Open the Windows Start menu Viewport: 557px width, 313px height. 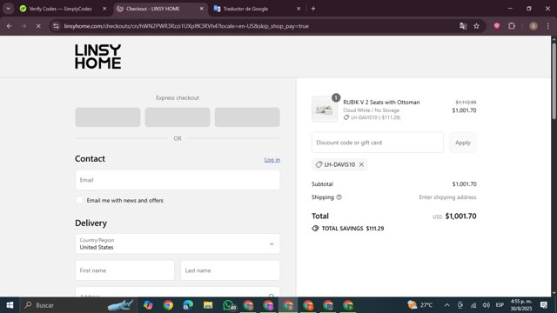(x=10, y=305)
